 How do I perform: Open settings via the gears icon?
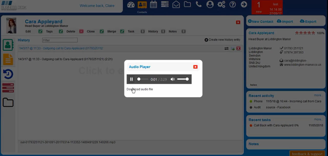(221, 4)
